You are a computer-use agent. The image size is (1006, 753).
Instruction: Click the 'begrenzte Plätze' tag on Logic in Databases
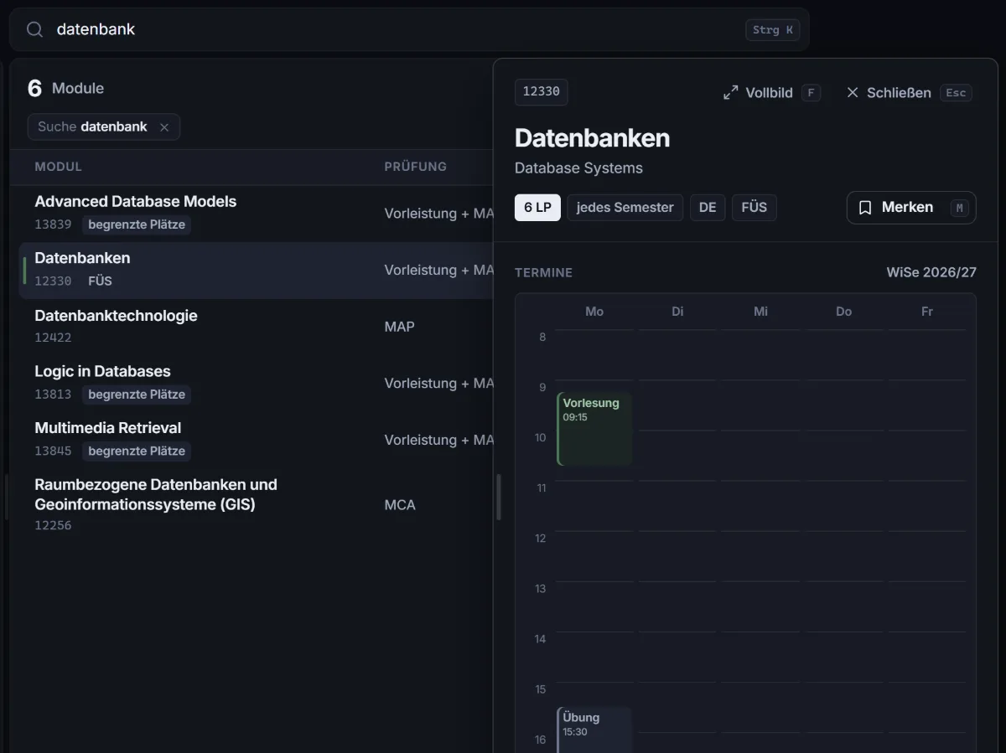point(137,395)
